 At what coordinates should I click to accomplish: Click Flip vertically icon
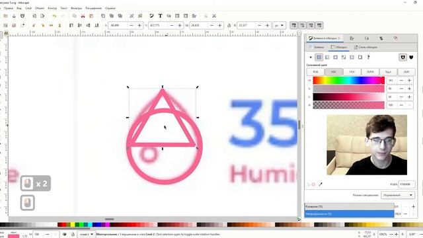tap(59, 25)
